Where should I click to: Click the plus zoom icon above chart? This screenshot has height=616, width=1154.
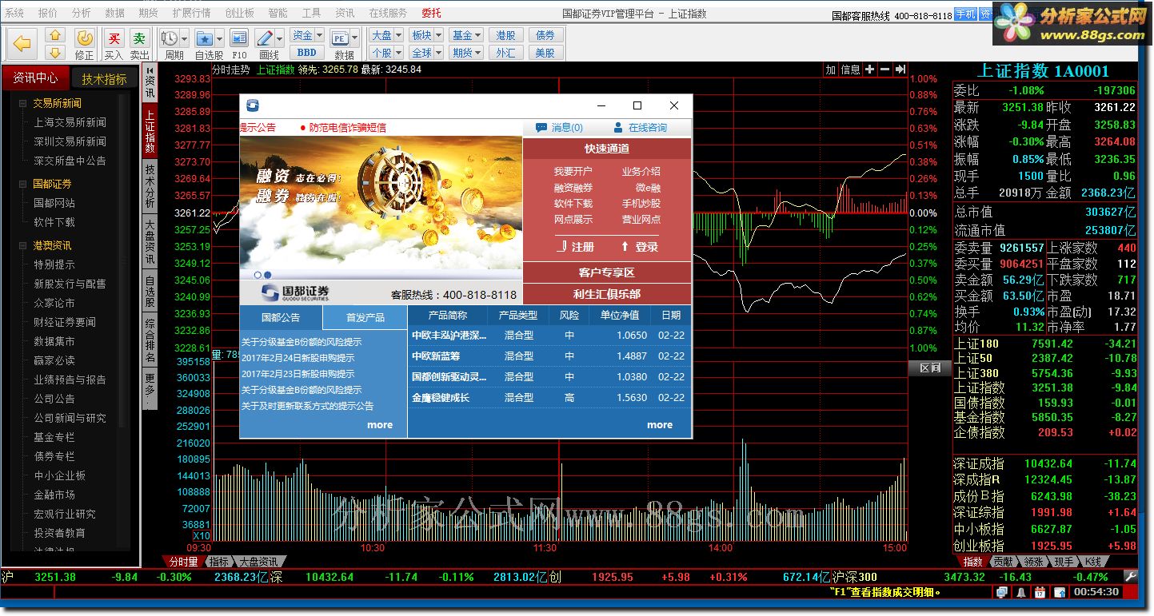(x=870, y=70)
